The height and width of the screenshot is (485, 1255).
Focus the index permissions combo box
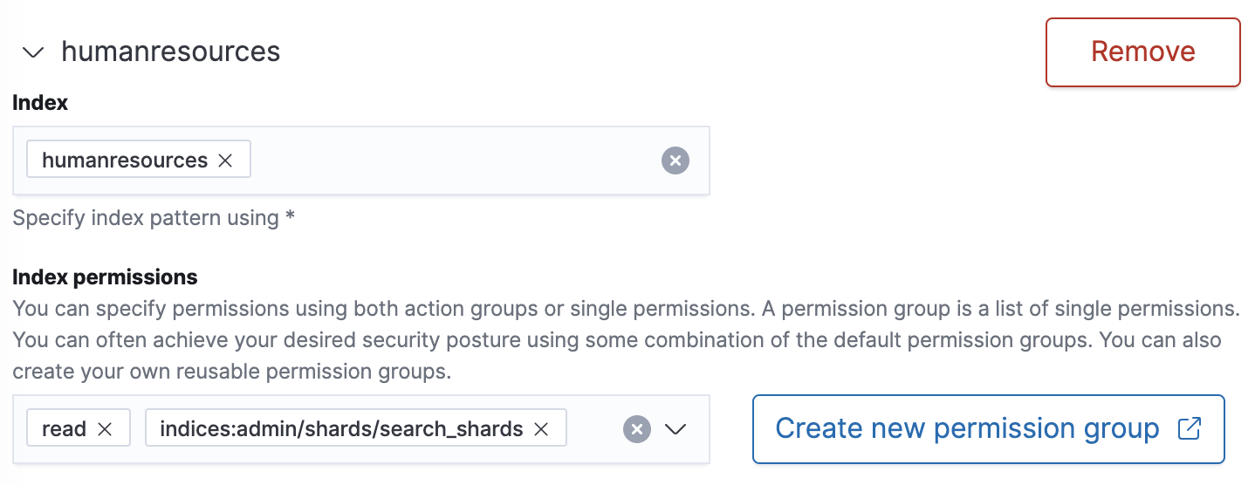(592, 429)
